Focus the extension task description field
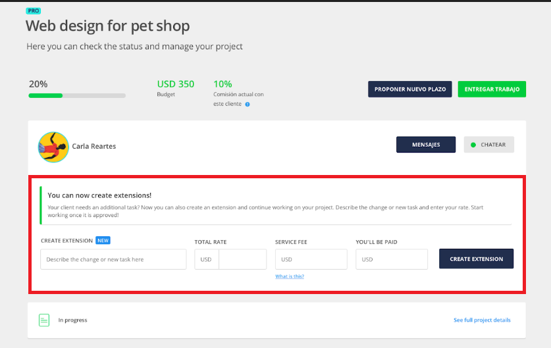The width and height of the screenshot is (551, 348). [113, 259]
